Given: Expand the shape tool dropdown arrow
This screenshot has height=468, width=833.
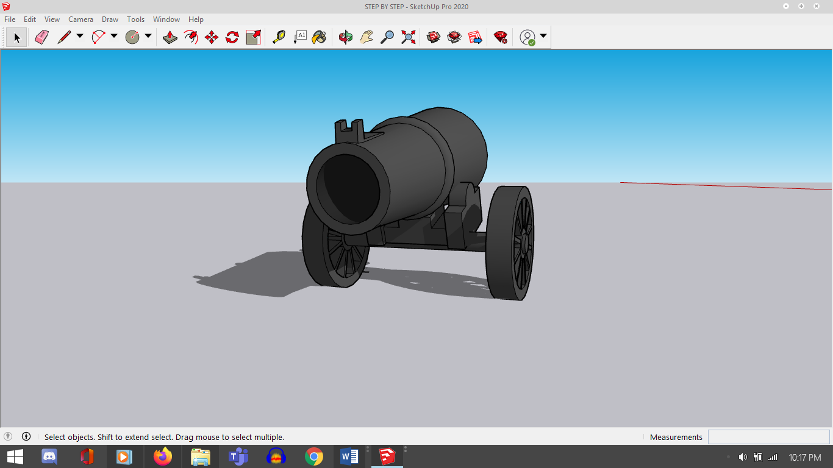Looking at the screenshot, I should tap(148, 37).
